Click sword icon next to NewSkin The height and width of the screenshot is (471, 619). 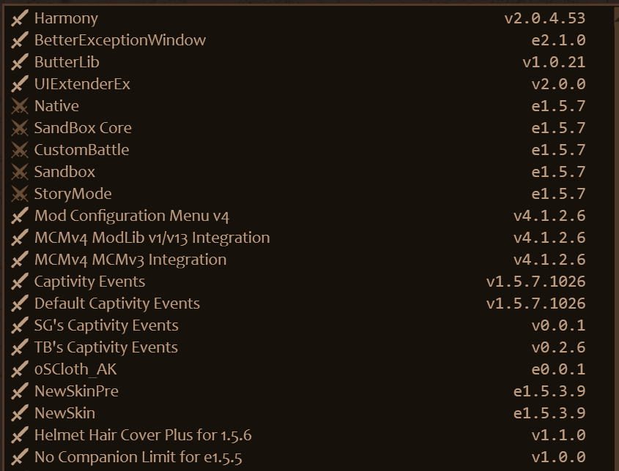pyautogui.click(x=20, y=413)
